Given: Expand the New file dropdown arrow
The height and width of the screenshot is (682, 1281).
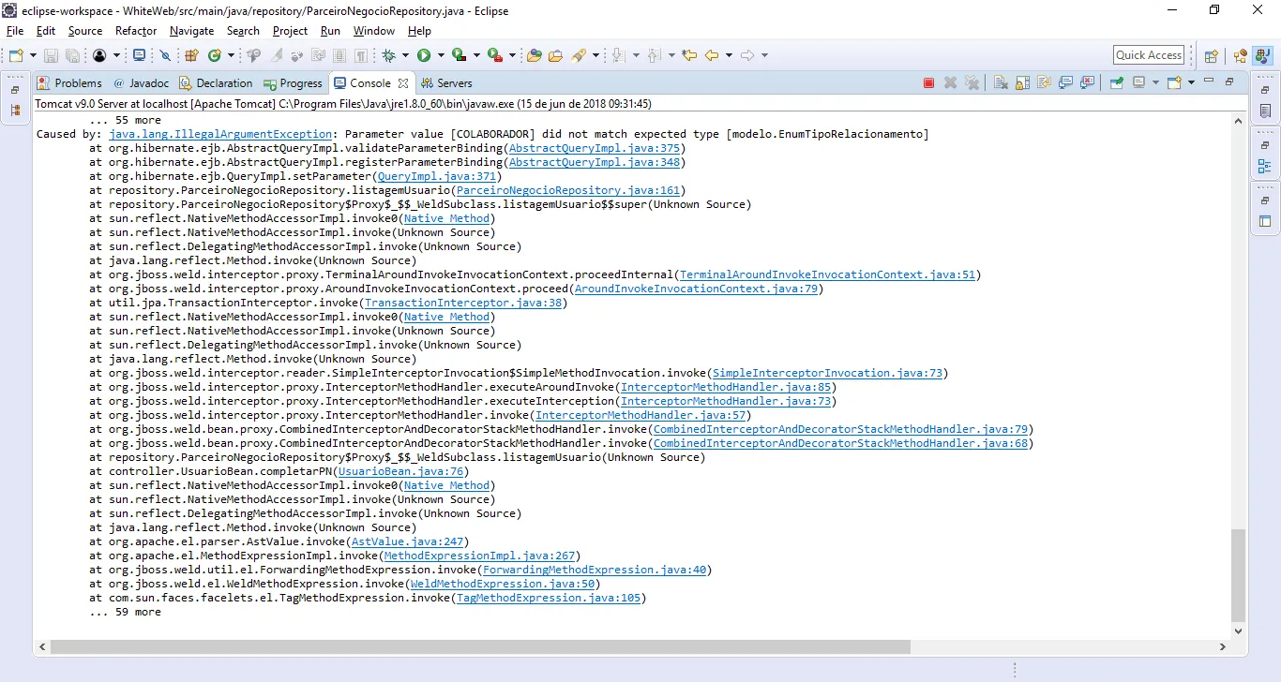Looking at the screenshot, I should (x=33, y=56).
